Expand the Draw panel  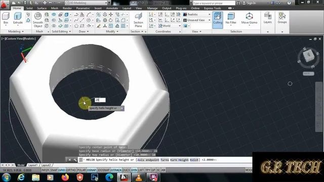(84, 31)
